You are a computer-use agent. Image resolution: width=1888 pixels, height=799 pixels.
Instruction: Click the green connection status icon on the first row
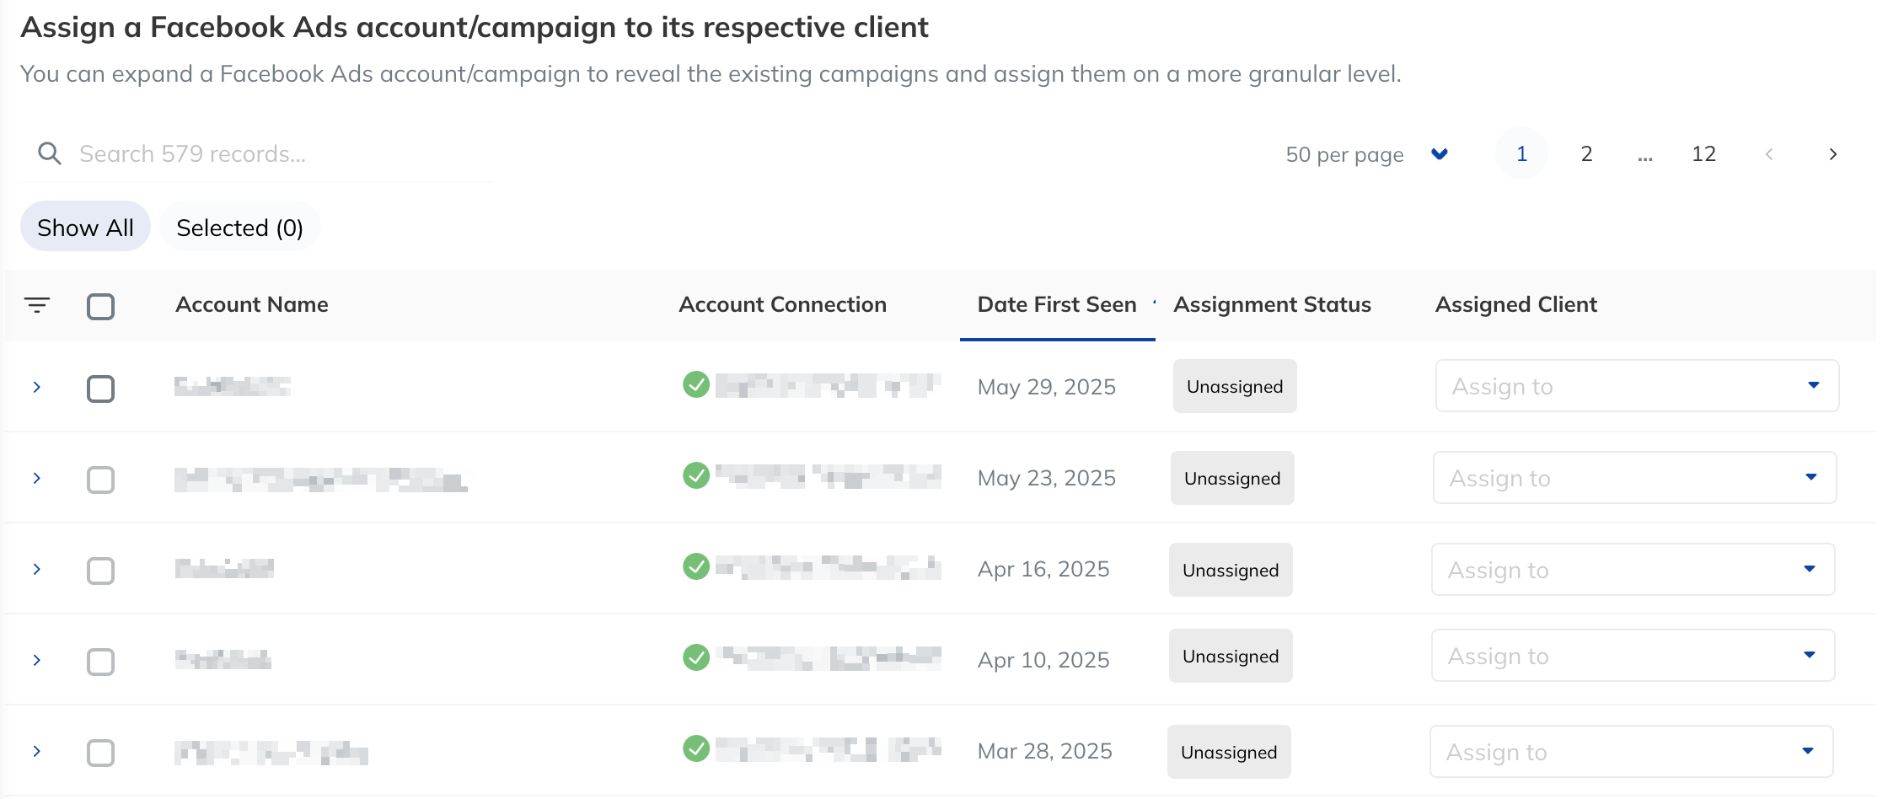point(697,385)
